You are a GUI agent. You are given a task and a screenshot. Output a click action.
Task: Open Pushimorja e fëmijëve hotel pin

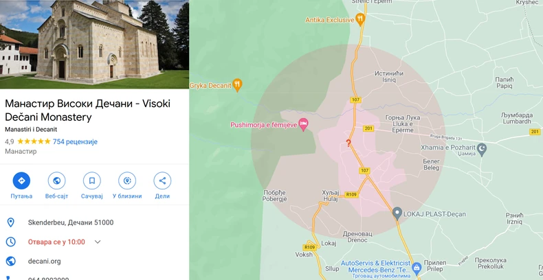pyautogui.click(x=304, y=124)
